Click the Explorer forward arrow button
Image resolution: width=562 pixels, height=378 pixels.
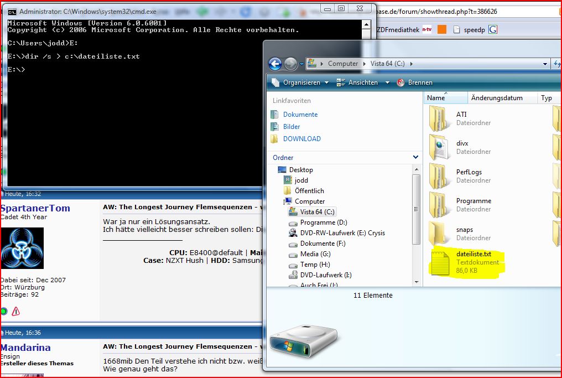click(x=290, y=64)
